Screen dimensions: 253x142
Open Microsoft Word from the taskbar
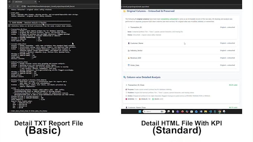coord(201,112)
